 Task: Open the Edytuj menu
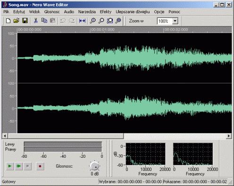19,12
